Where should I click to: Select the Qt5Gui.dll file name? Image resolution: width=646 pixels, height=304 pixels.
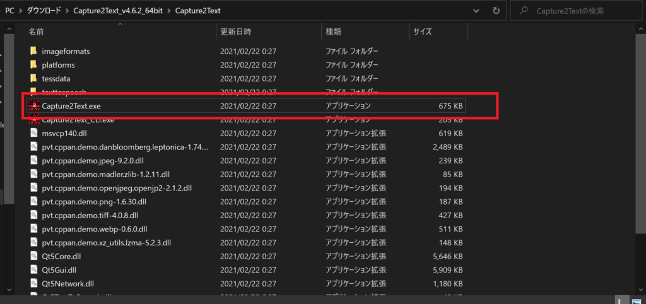point(59,270)
